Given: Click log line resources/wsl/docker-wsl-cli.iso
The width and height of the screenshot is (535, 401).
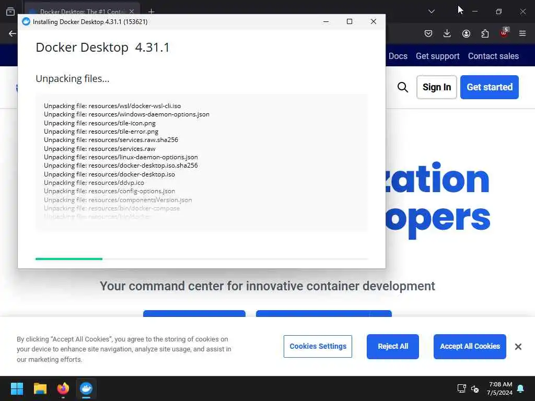Looking at the screenshot, I should coord(112,106).
